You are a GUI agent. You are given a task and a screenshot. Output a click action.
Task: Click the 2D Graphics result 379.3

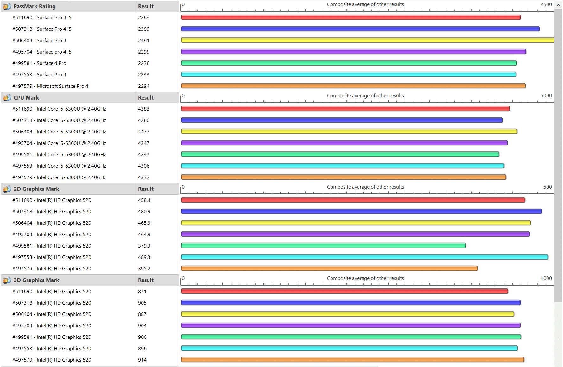144,246
